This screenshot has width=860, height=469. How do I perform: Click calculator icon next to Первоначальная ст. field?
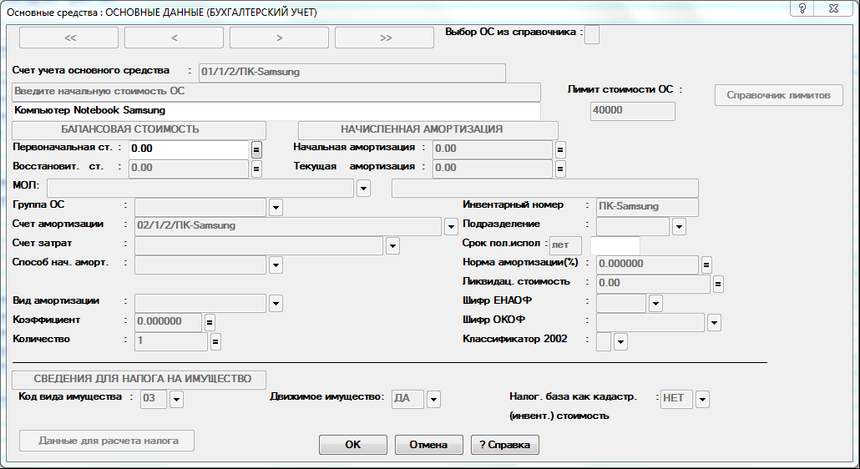257,149
